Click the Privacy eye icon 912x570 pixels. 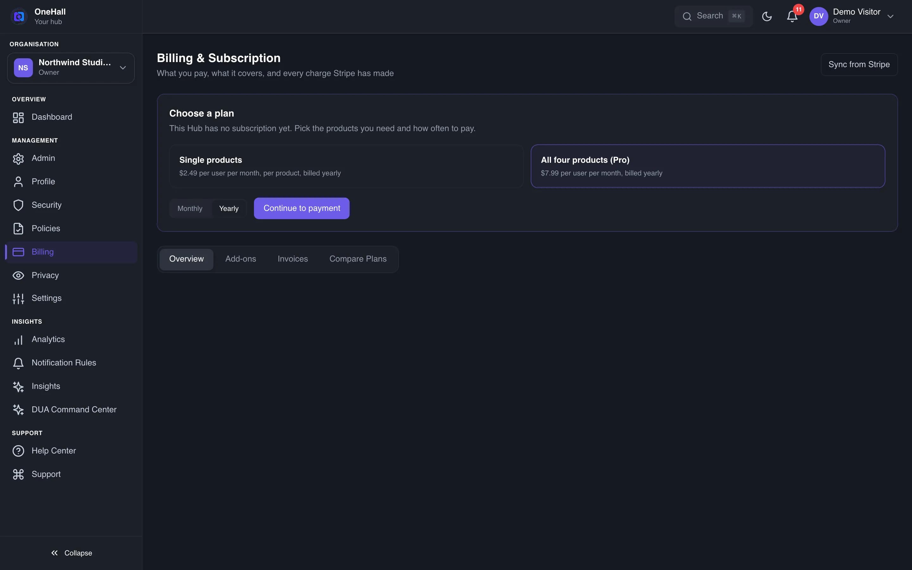18,275
